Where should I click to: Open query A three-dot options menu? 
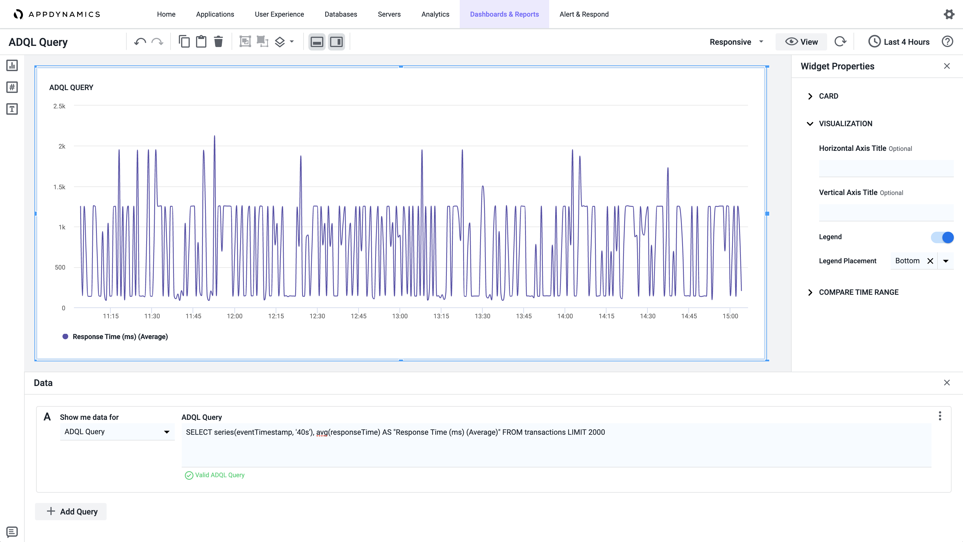(x=940, y=416)
